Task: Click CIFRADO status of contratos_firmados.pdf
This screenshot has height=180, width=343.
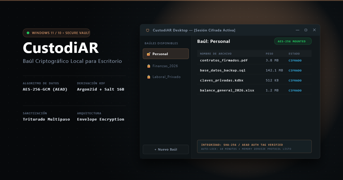Action: tap(295, 61)
